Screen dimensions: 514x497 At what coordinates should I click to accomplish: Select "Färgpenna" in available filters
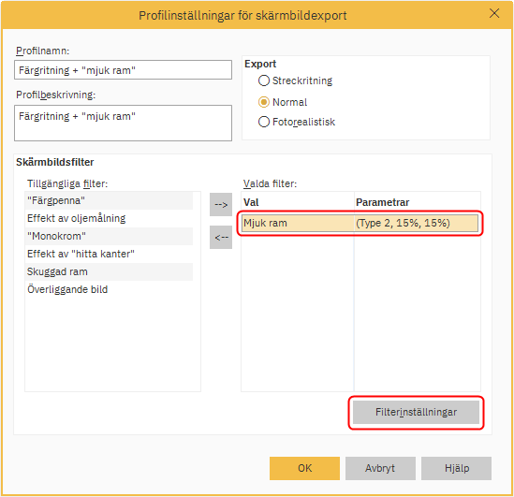pyautogui.click(x=109, y=200)
